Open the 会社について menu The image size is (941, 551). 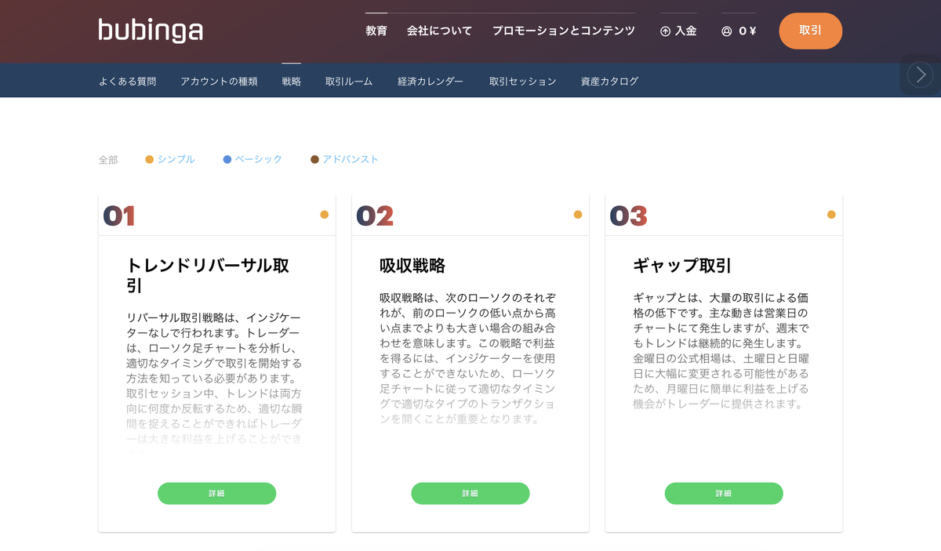tap(439, 31)
